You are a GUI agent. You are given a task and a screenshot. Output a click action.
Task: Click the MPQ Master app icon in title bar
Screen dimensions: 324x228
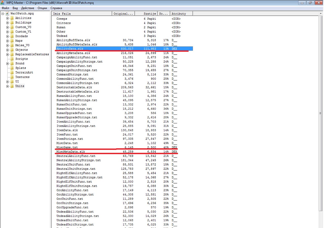click(x=3, y=3)
